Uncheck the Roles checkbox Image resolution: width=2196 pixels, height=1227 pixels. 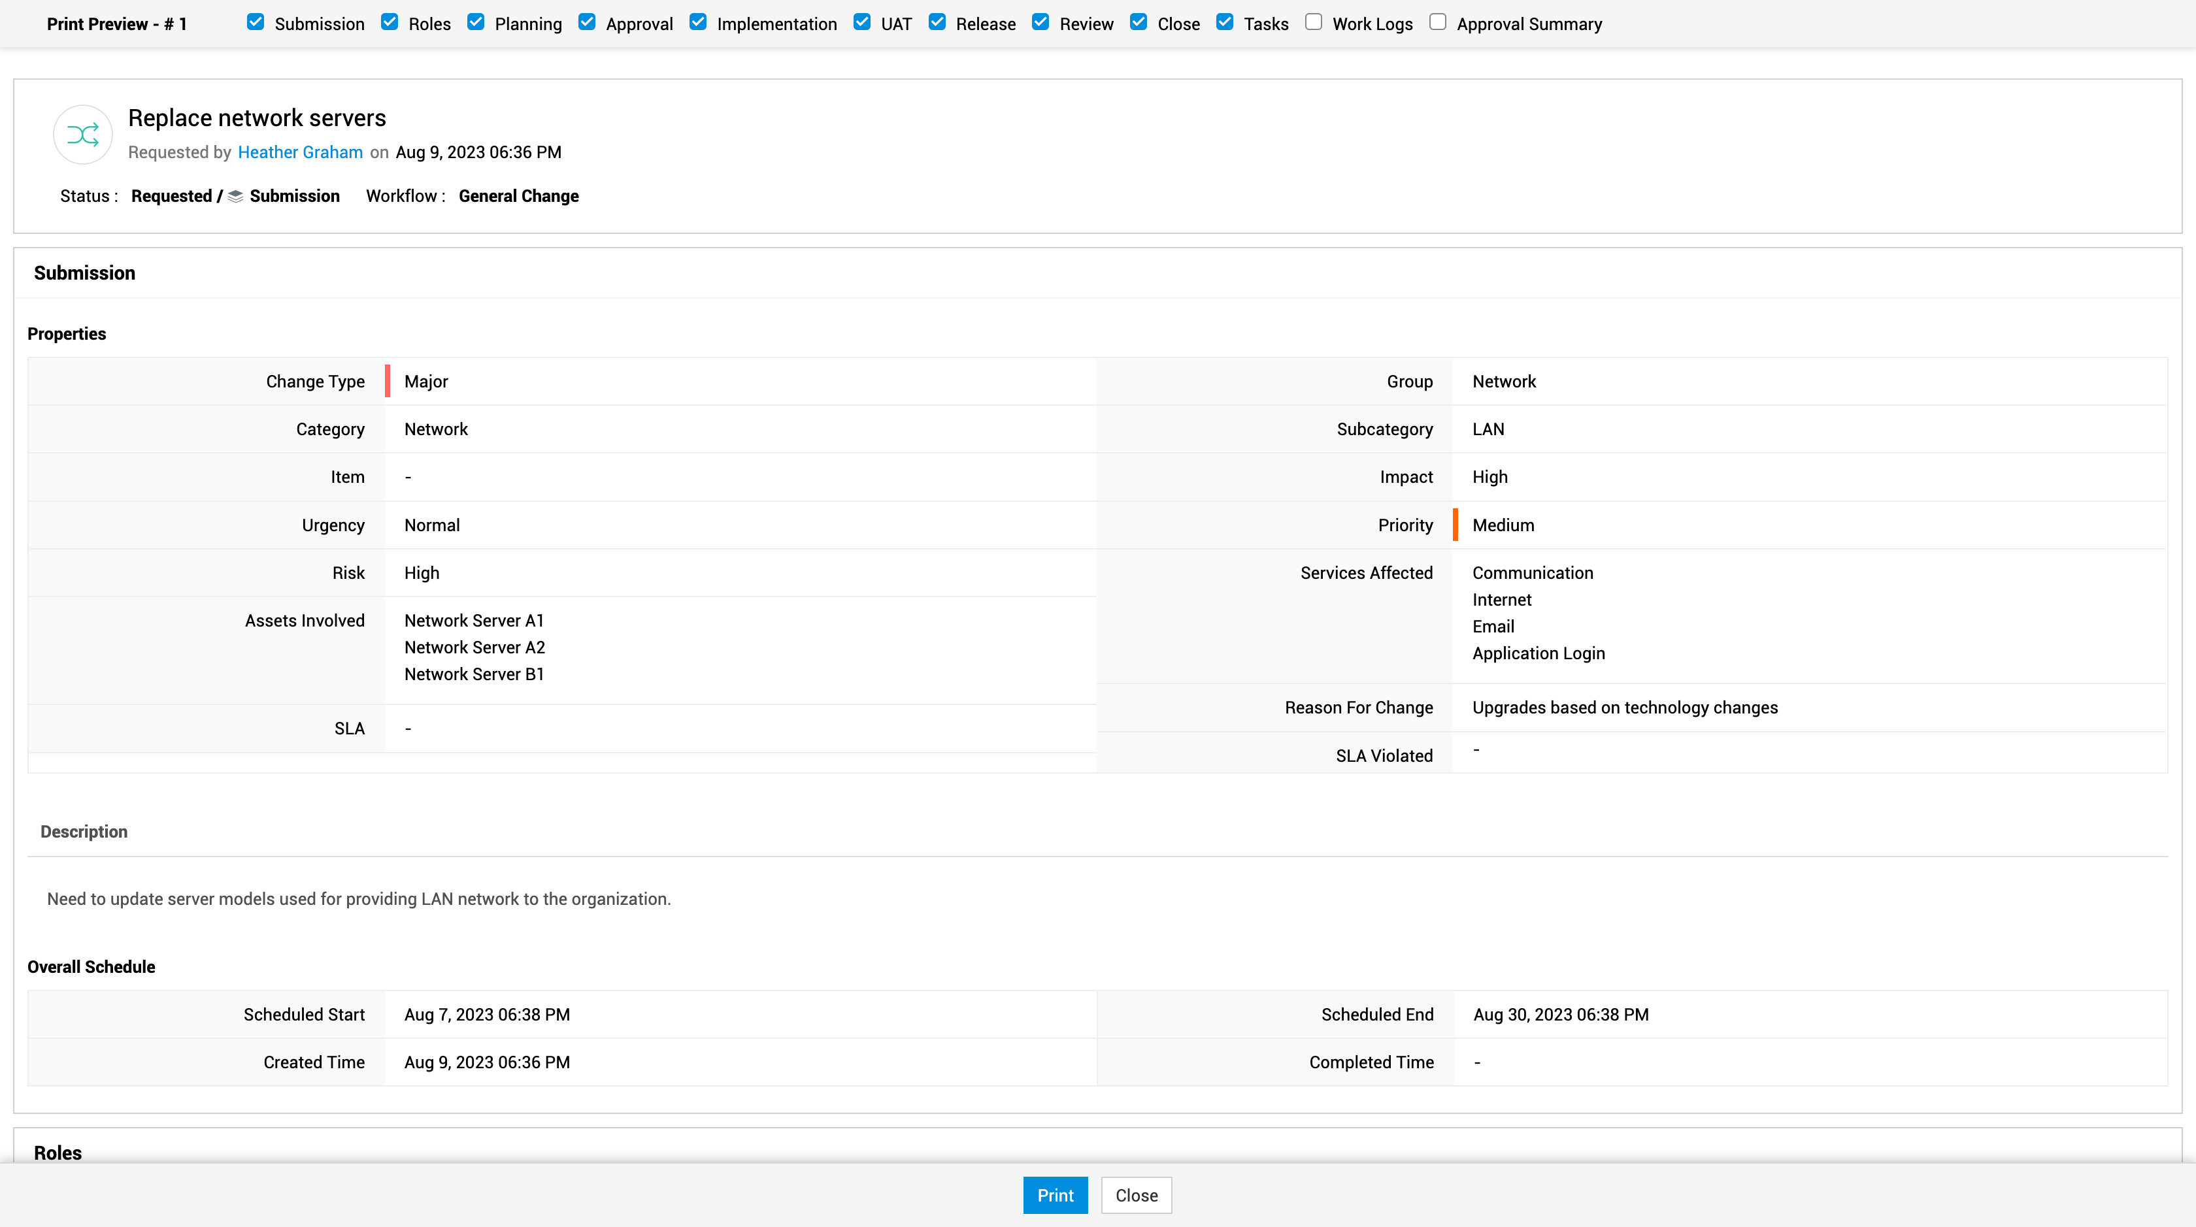(390, 22)
